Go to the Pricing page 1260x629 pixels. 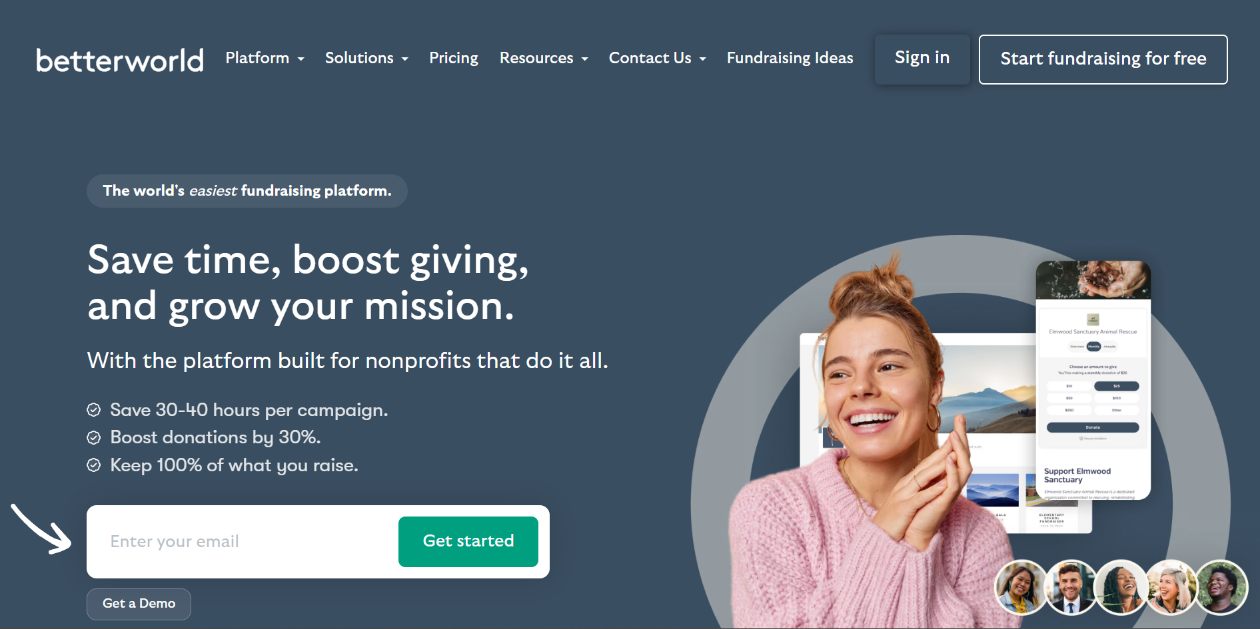pyautogui.click(x=454, y=59)
